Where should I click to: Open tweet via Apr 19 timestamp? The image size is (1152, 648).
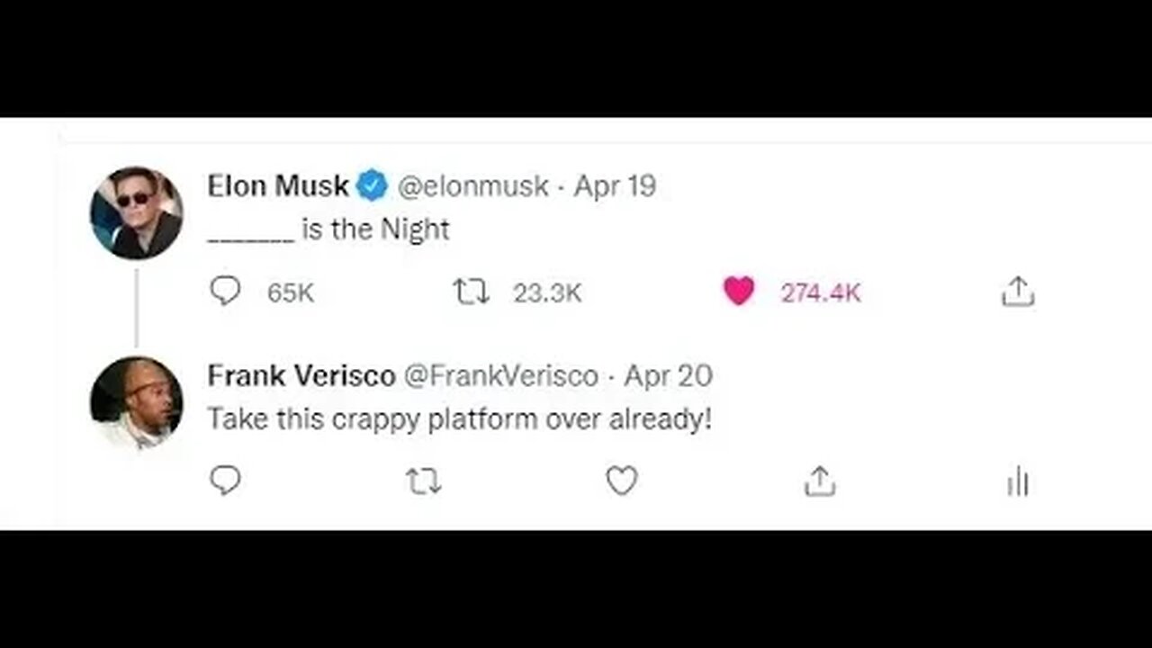(x=615, y=186)
